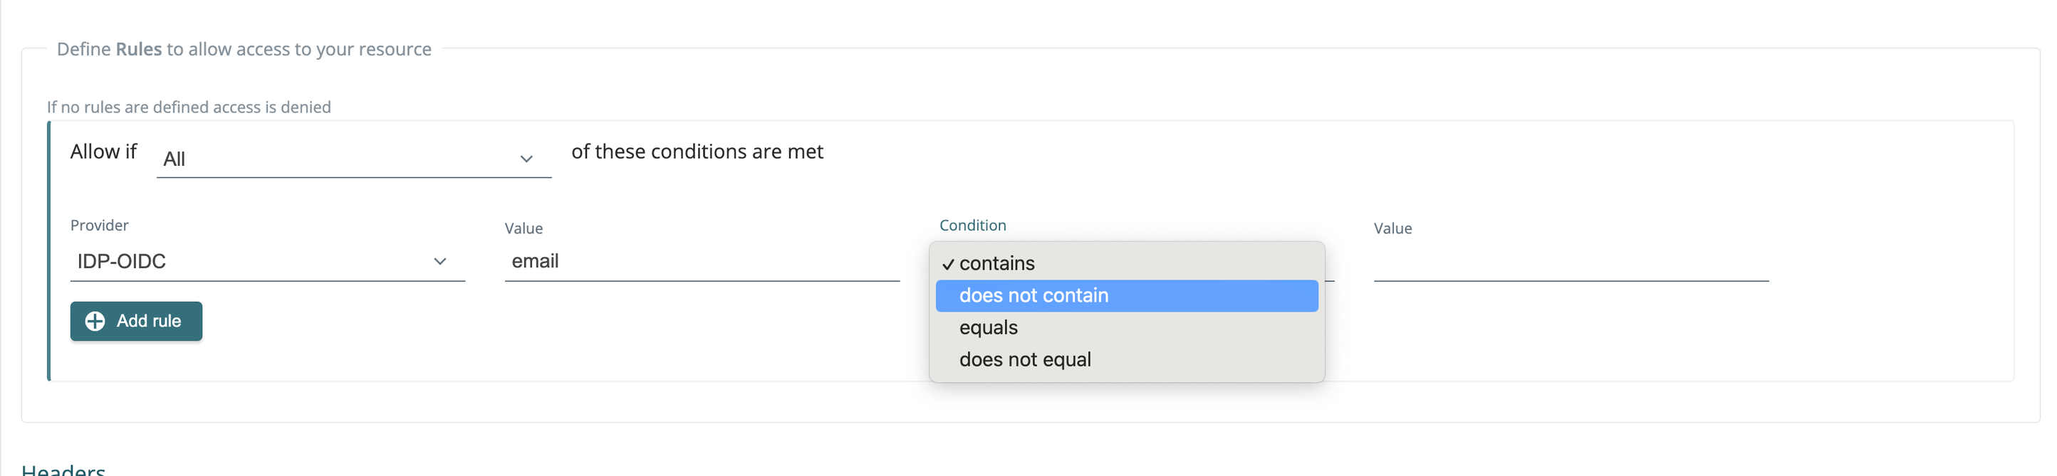Screen dimensions: 2057x476
Task: Click the chevron arrow in the All dropdown
Action: click(x=526, y=159)
